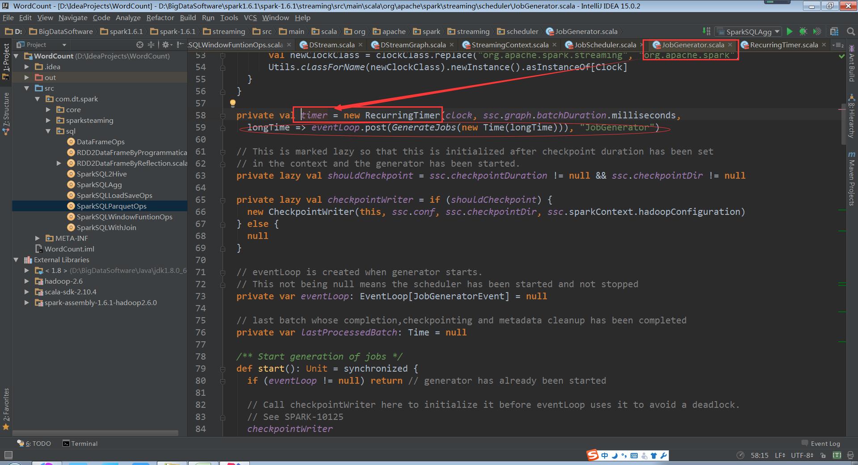Toggle fold marker on line 58
Viewport: 858px width, 465px height.
(223, 116)
